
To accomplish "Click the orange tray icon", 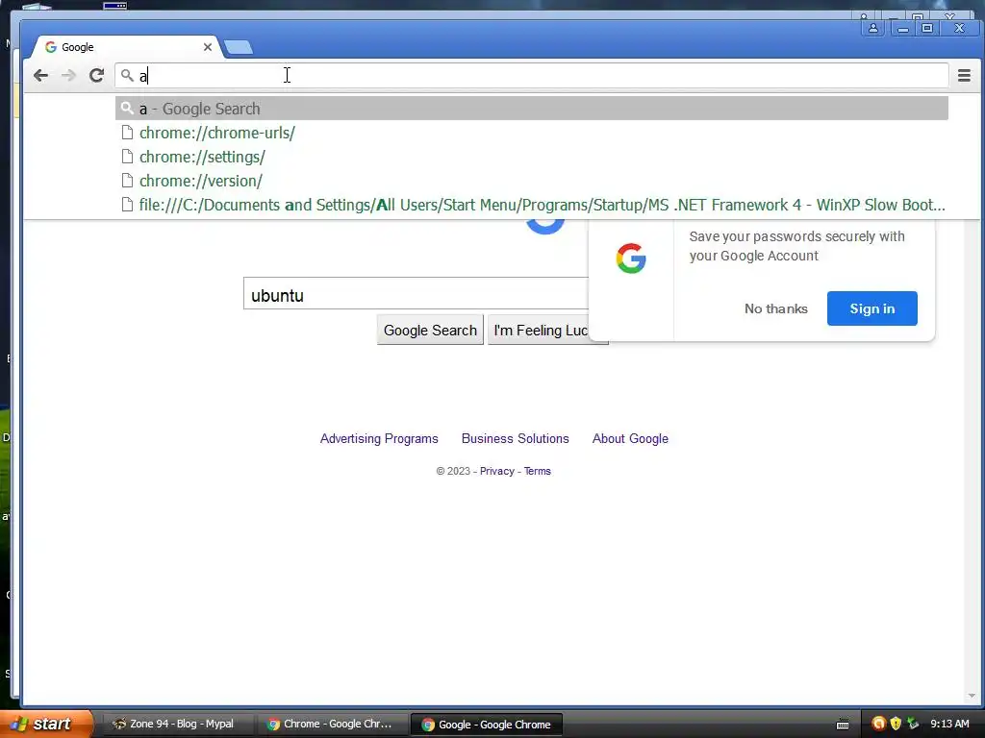I will click(879, 724).
